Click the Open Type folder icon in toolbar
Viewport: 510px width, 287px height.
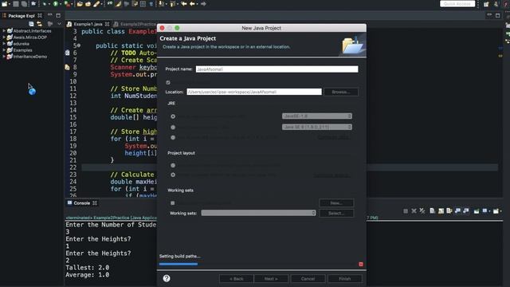pyautogui.click(x=80, y=4)
